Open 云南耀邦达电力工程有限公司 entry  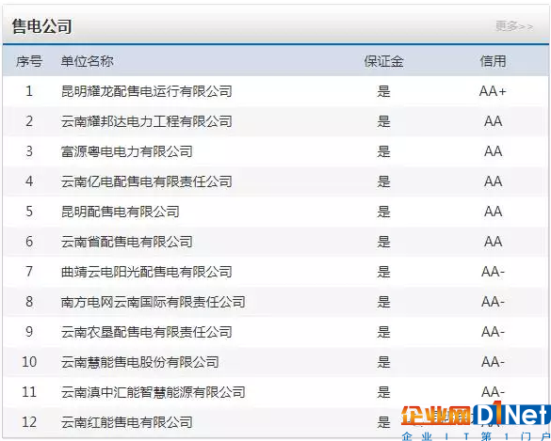click(146, 121)
